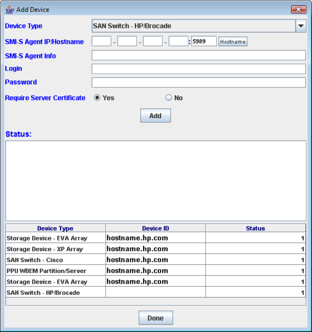Close the Add Device dialog
The image size is (312, 332).
pos(299,9)
